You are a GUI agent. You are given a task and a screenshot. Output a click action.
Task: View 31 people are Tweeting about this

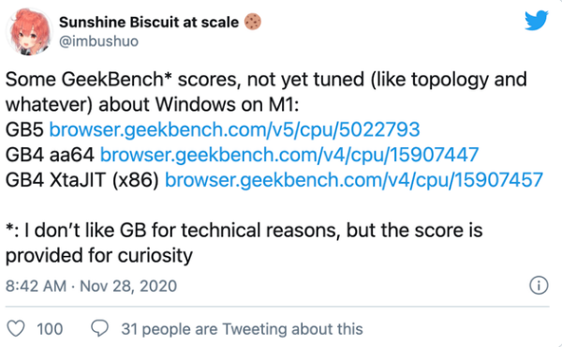pyautogui.click(x=242, y=328)
